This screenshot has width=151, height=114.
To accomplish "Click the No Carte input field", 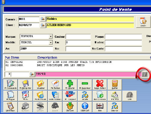I will [123, 49].
